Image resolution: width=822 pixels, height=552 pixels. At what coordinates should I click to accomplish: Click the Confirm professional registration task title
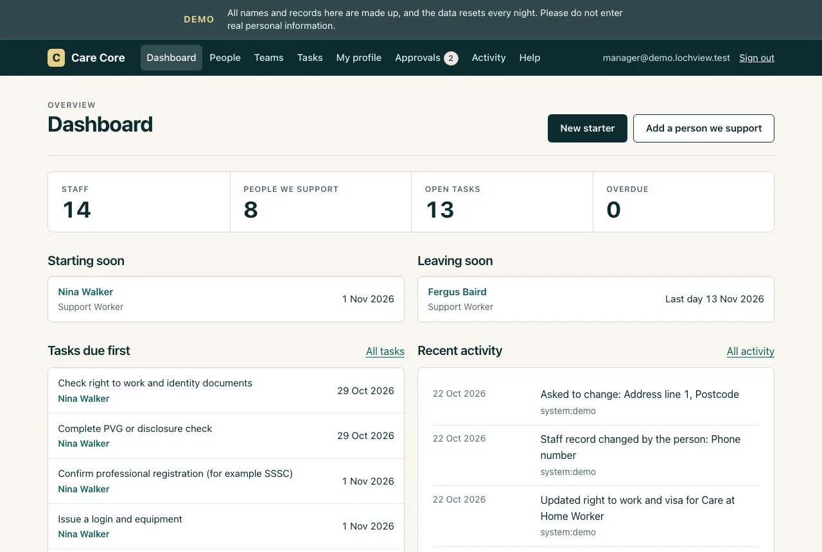(x=175, y=474)
